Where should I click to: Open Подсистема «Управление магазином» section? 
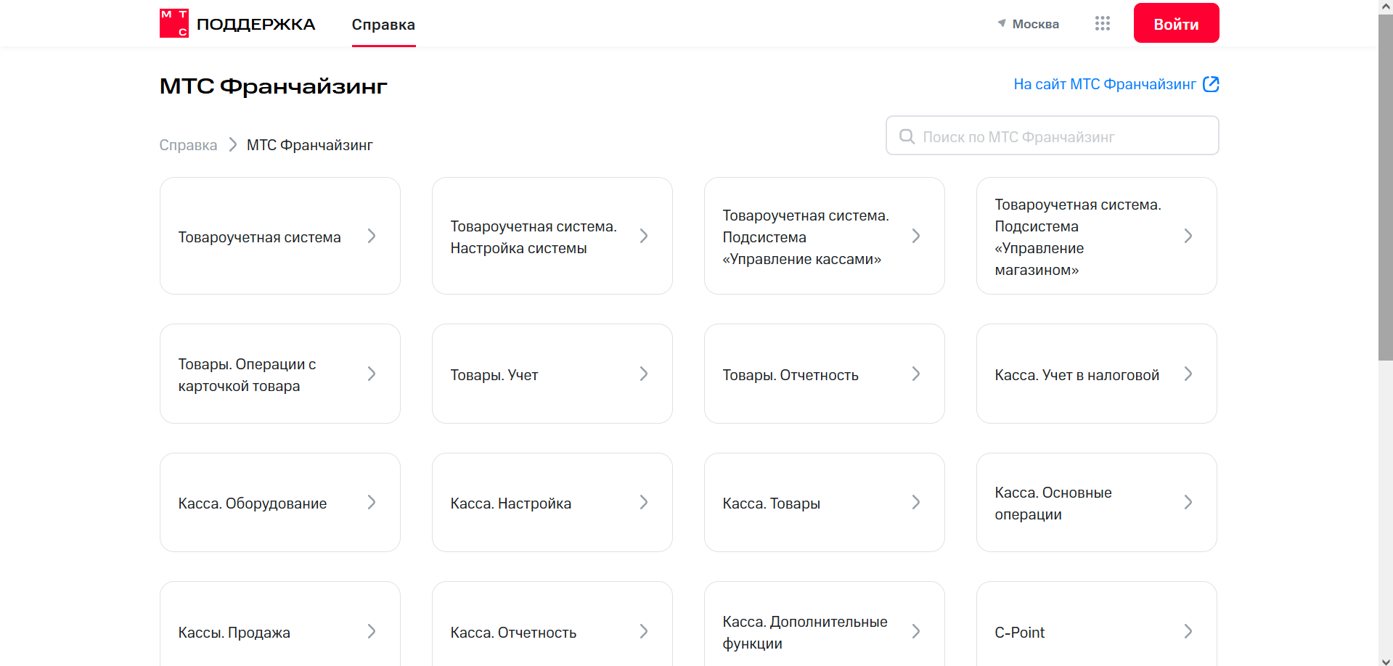click(1097, 236)
